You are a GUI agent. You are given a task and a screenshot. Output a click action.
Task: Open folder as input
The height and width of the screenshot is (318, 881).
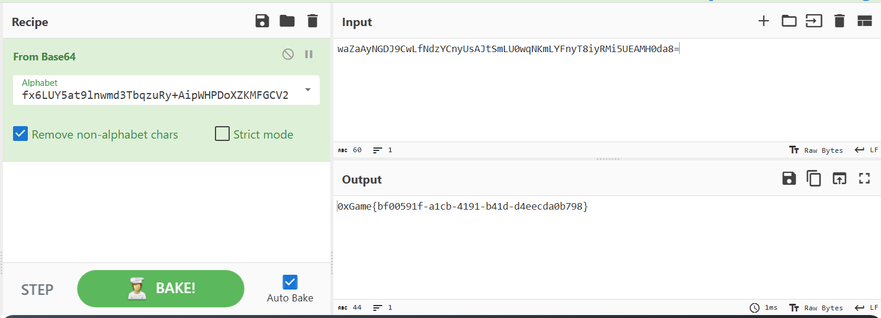pos(789,21)
